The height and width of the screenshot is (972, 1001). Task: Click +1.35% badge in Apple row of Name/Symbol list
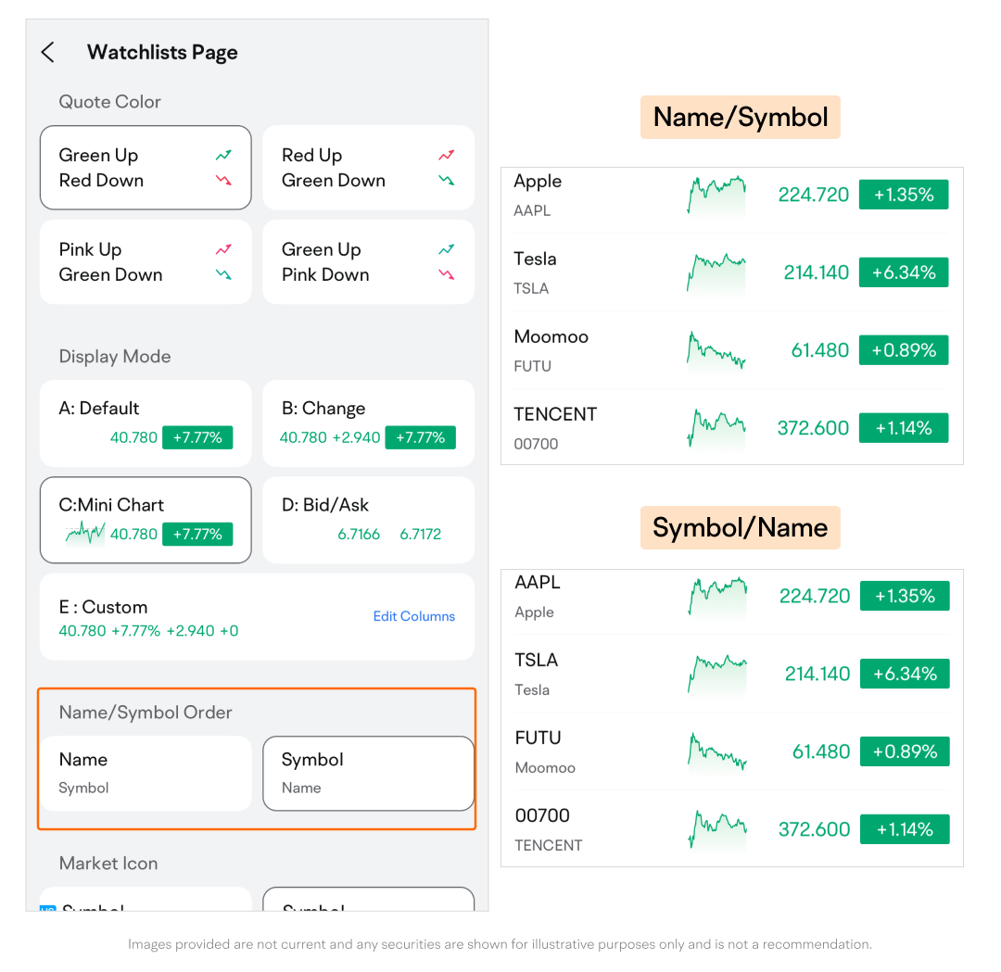pos(904,195)
